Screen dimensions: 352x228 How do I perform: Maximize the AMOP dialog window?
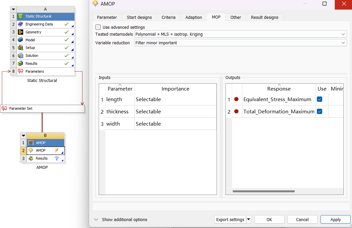[x=325, y=4]
